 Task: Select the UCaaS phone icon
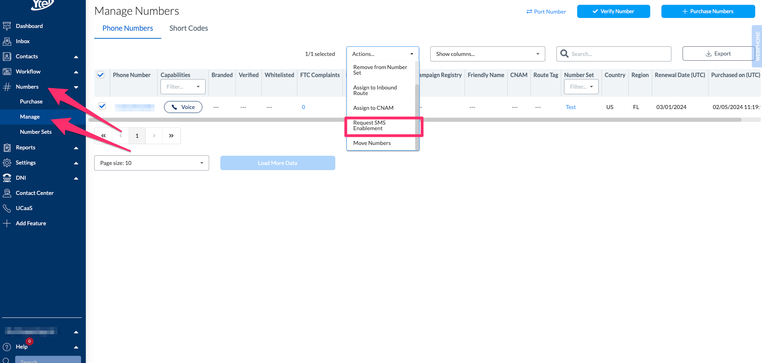(7, 208)
